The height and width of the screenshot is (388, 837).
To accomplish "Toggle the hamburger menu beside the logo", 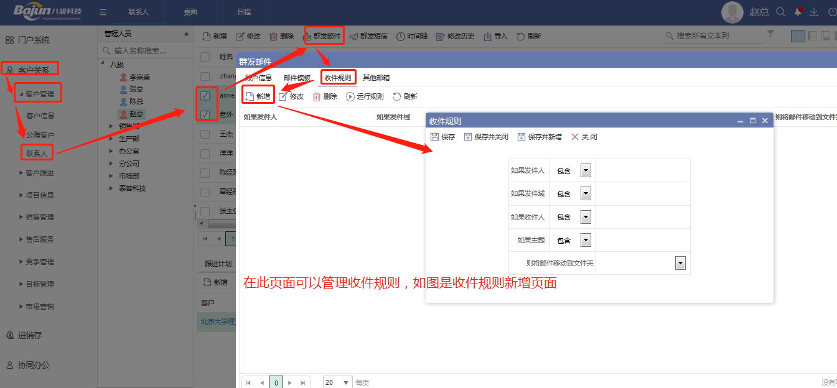I will 103,12.
